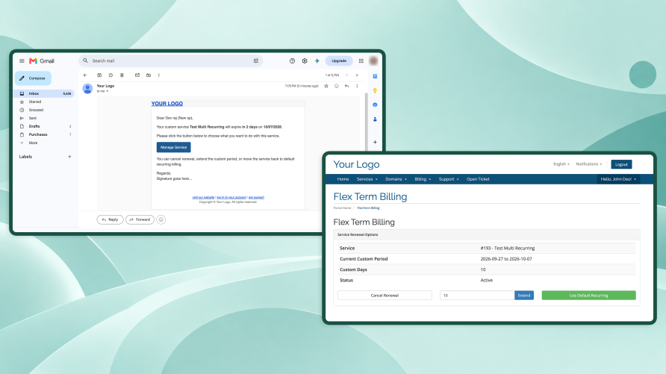
Task: Click the Cancel Renewal button
Action: pyautogui.click(x=385, y=296)
